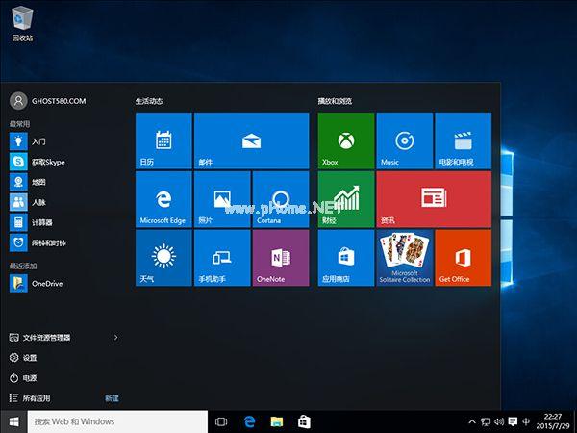Open Microsoft Solitaire Collection tile

405,258
